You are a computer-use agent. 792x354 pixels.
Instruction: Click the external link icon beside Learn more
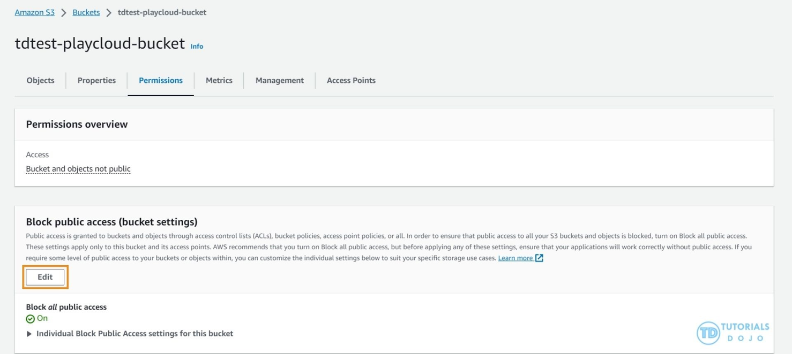click(x=539, y=258)
